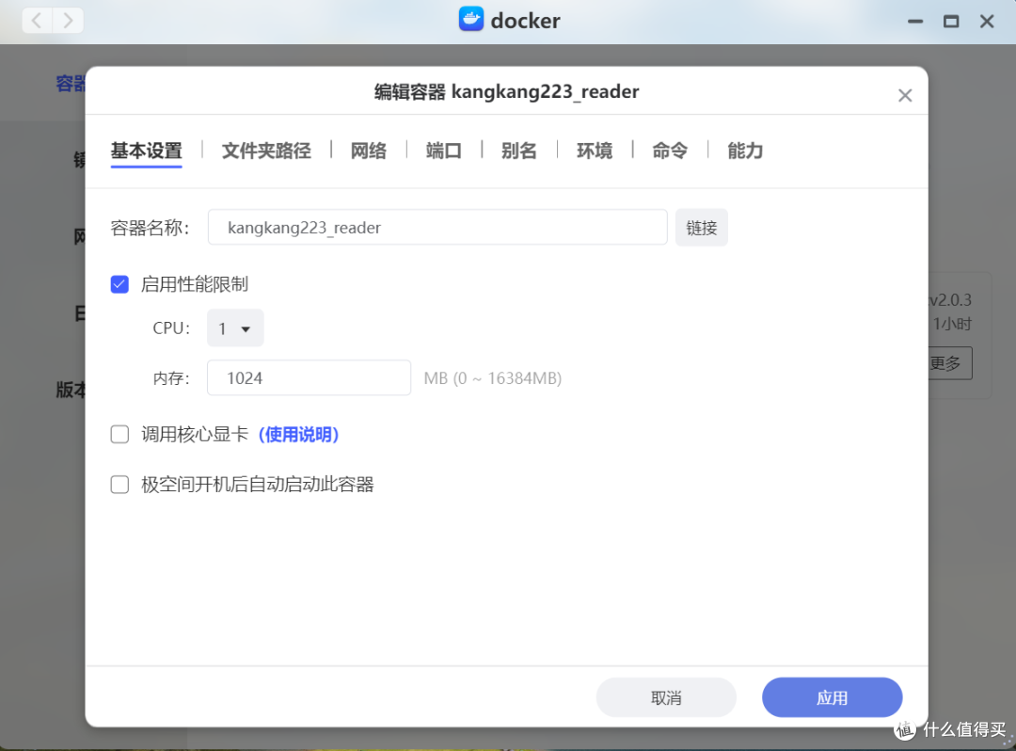The width and height of the screenshot is (1016, 751).
Task: Maximize the docker window
Action: point(950,22)
